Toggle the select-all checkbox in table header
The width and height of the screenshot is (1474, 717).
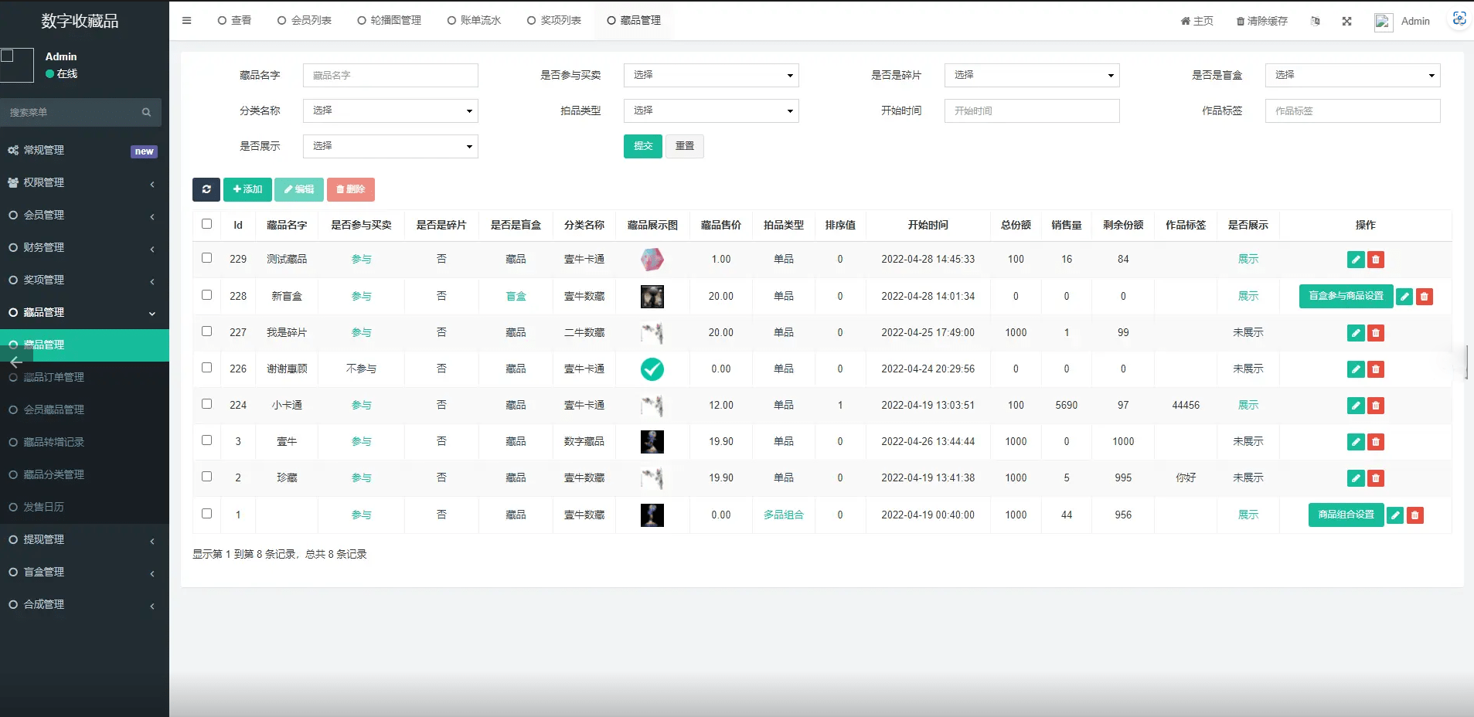(x=206, y=224)
